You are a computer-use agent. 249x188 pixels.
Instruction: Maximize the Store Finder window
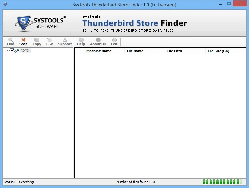click(229, 3)
